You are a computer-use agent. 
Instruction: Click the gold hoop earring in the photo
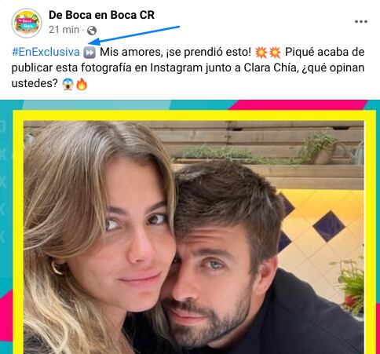[x=57, y=268]
